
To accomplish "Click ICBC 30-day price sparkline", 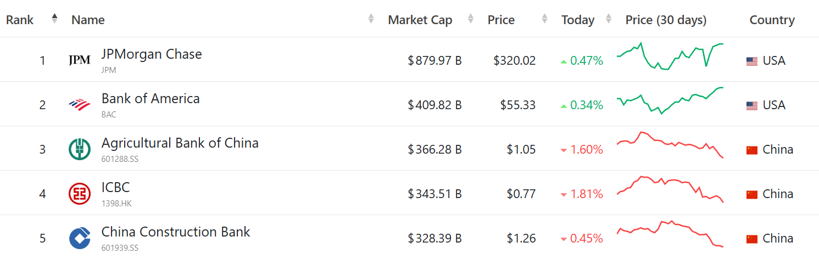I will [x=670, y=188].
